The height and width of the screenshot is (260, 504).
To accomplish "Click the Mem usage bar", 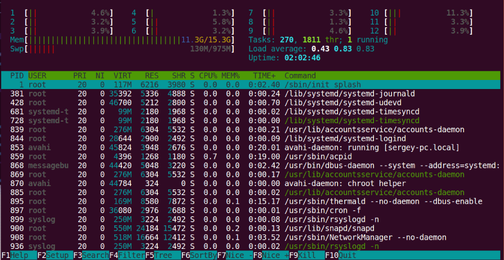I will point(122,40).
